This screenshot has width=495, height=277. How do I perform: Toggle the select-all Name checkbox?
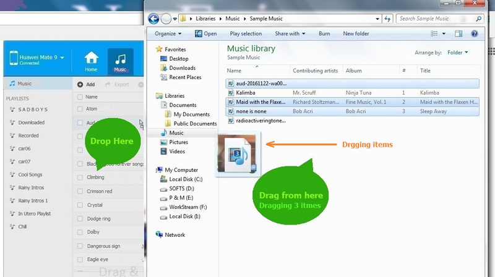(x=80, y=97)
